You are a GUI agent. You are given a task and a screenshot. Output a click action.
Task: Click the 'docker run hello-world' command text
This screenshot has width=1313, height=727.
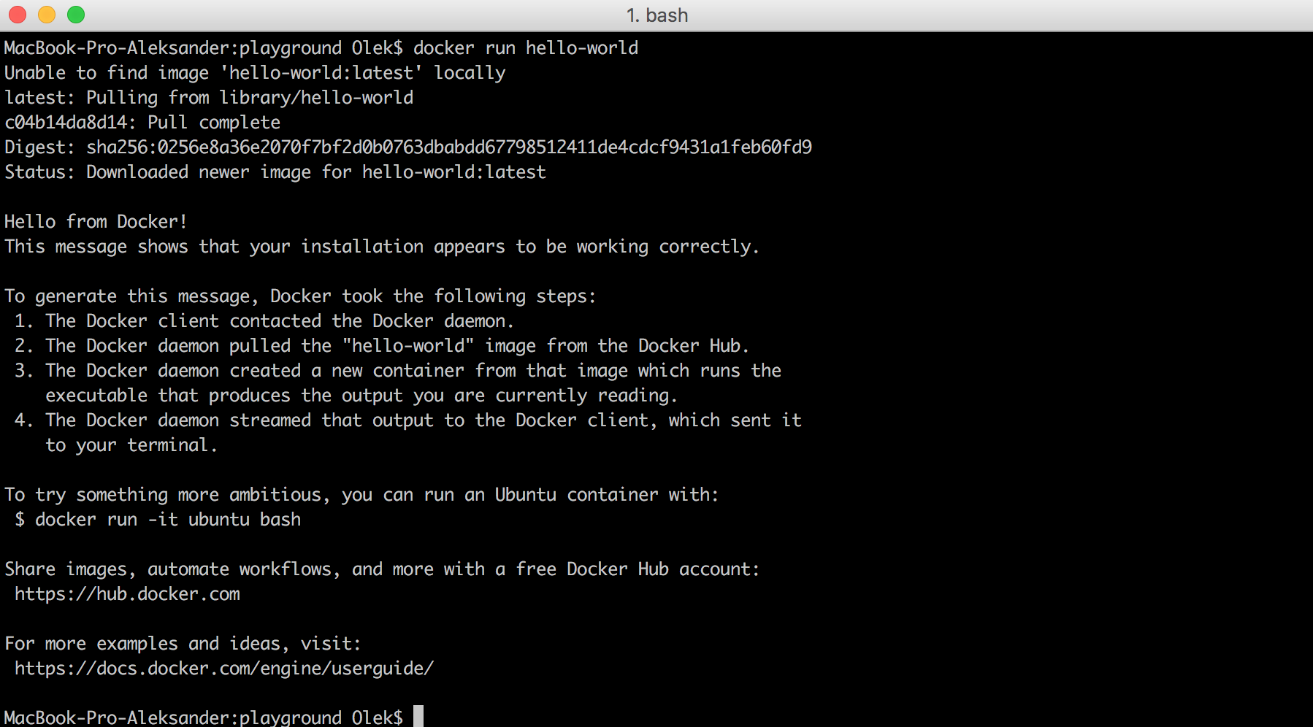(526, 47)
